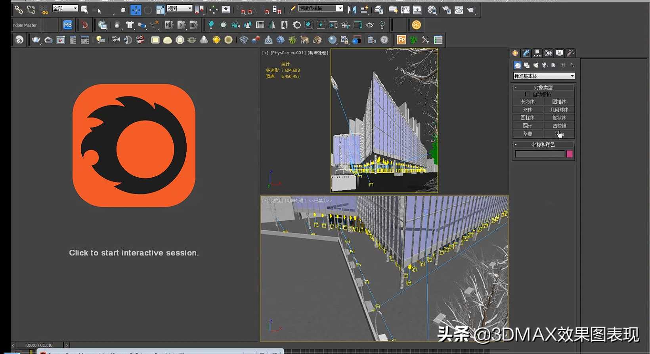Screen dimensions: 650x354
Task: Open the Layer Manager stacked-sheets icon
Action: 379,10
